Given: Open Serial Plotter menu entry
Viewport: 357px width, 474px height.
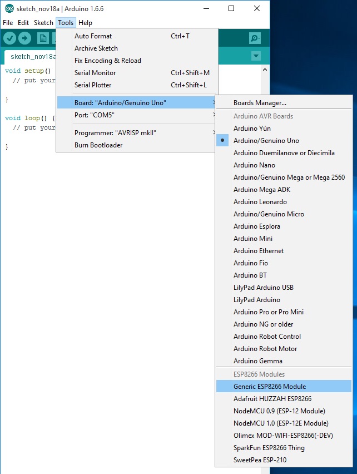Looking at the screenshot, I should coord(137,85).
